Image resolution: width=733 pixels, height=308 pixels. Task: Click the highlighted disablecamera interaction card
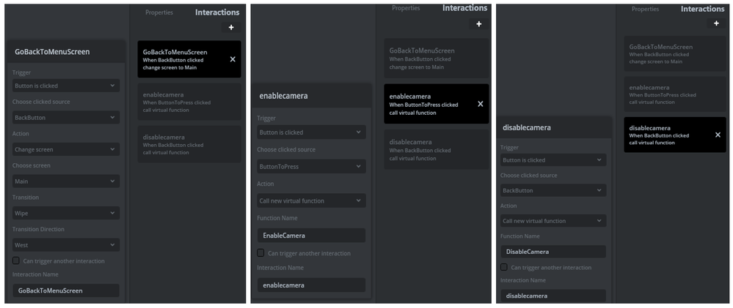pyautogui.click(x=675, y=135)
